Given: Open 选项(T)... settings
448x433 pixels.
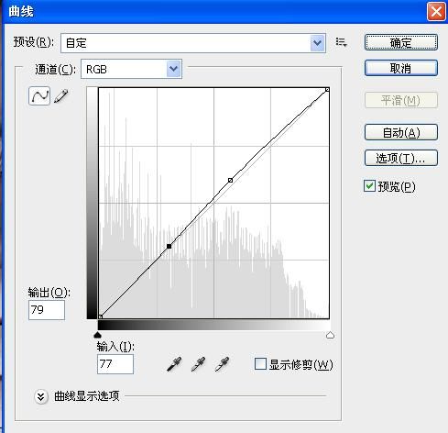Looking at the screenshot, I should point(401,158).
